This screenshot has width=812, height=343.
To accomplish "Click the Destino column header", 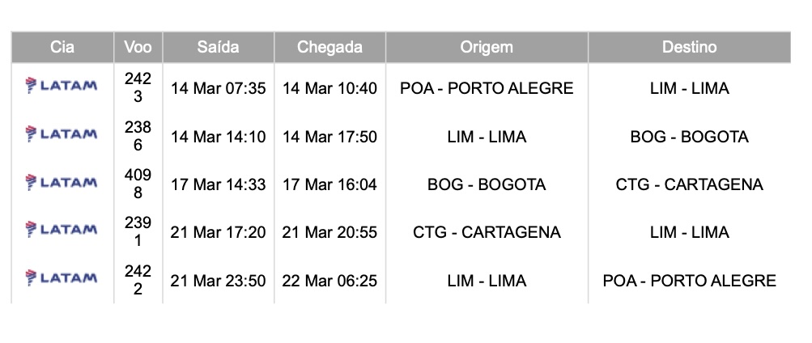I will (689, 47).
